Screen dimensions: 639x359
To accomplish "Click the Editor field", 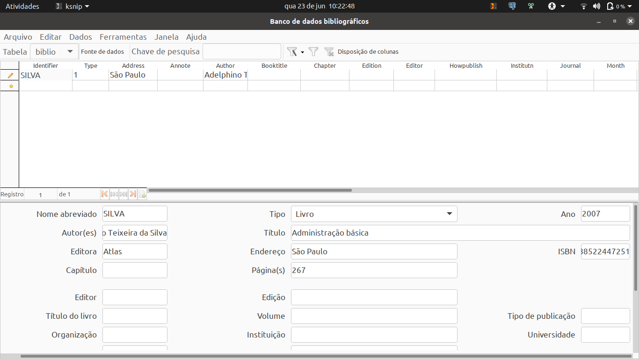I will coord(135,297).
